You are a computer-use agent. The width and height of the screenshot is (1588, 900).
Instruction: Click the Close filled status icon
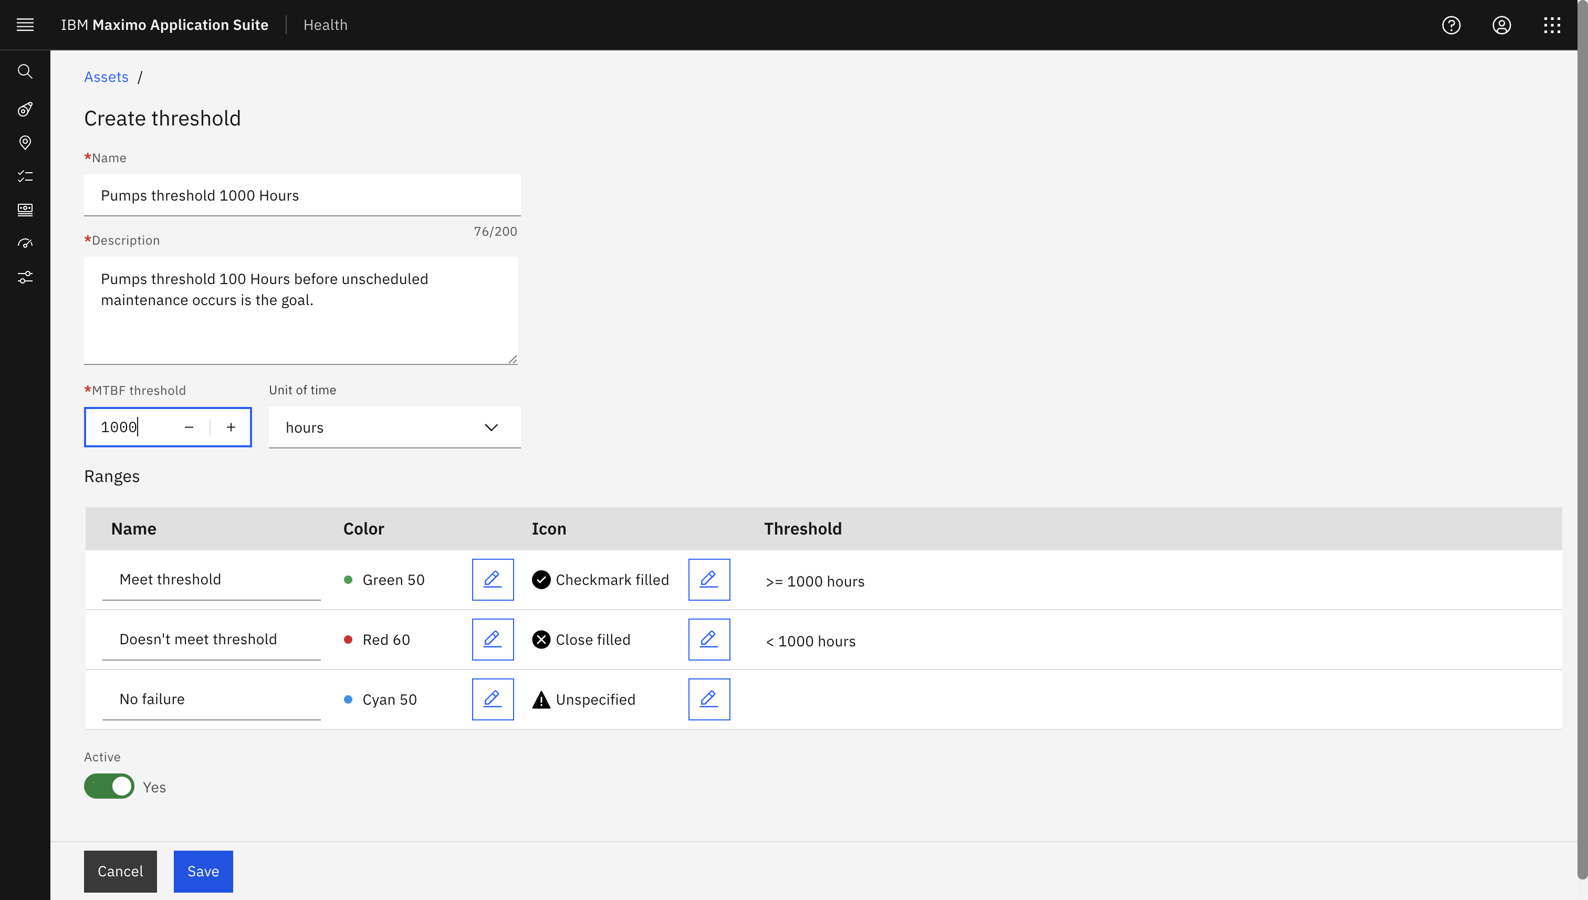pos(540,639)
